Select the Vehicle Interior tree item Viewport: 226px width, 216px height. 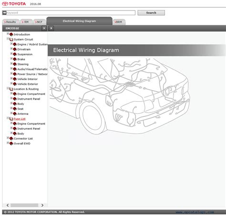[27, 79]
